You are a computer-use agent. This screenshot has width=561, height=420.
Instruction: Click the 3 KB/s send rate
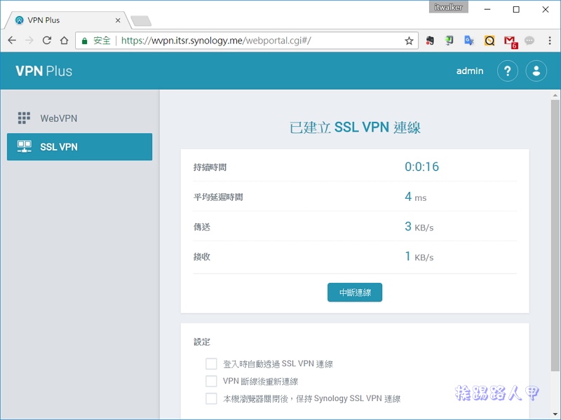[x=419, y=227]
